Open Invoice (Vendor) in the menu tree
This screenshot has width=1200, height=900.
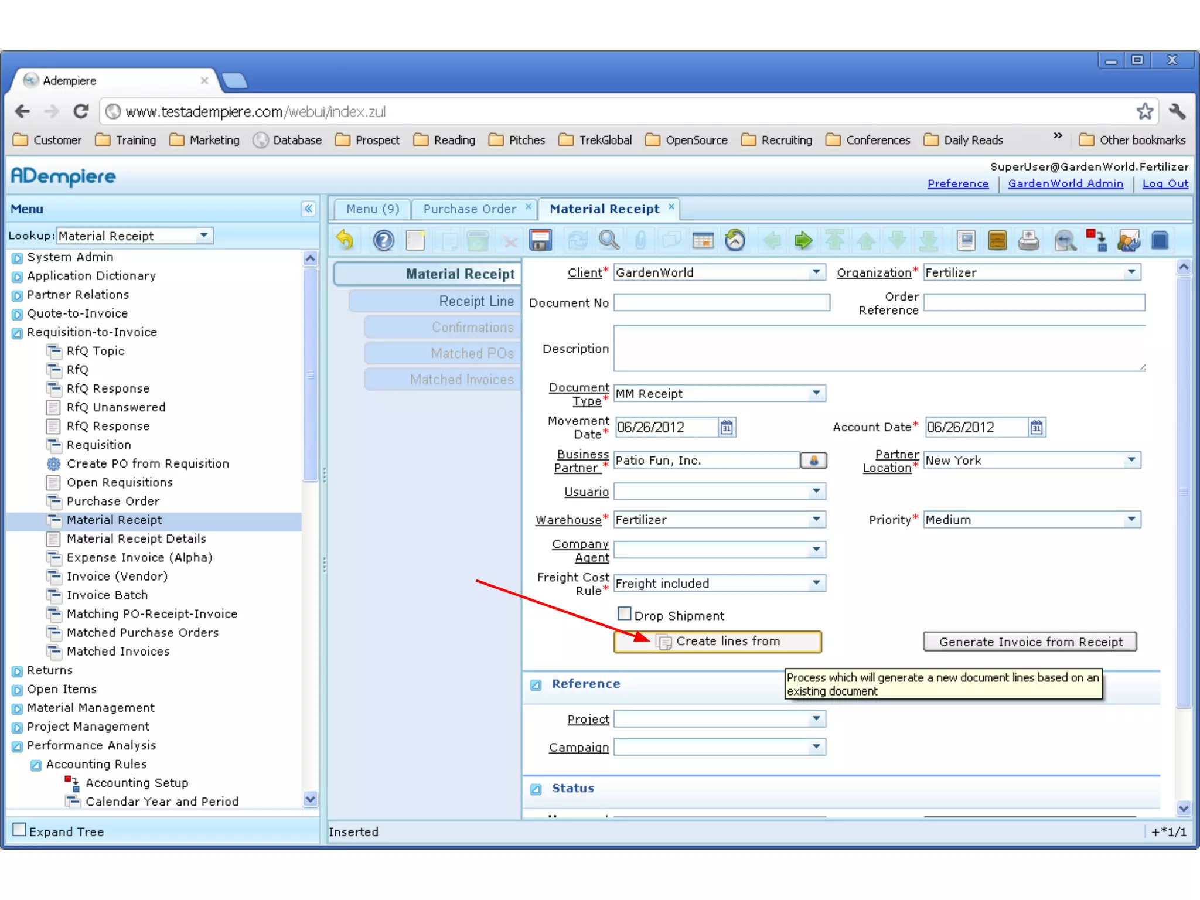tap(117, 577)
